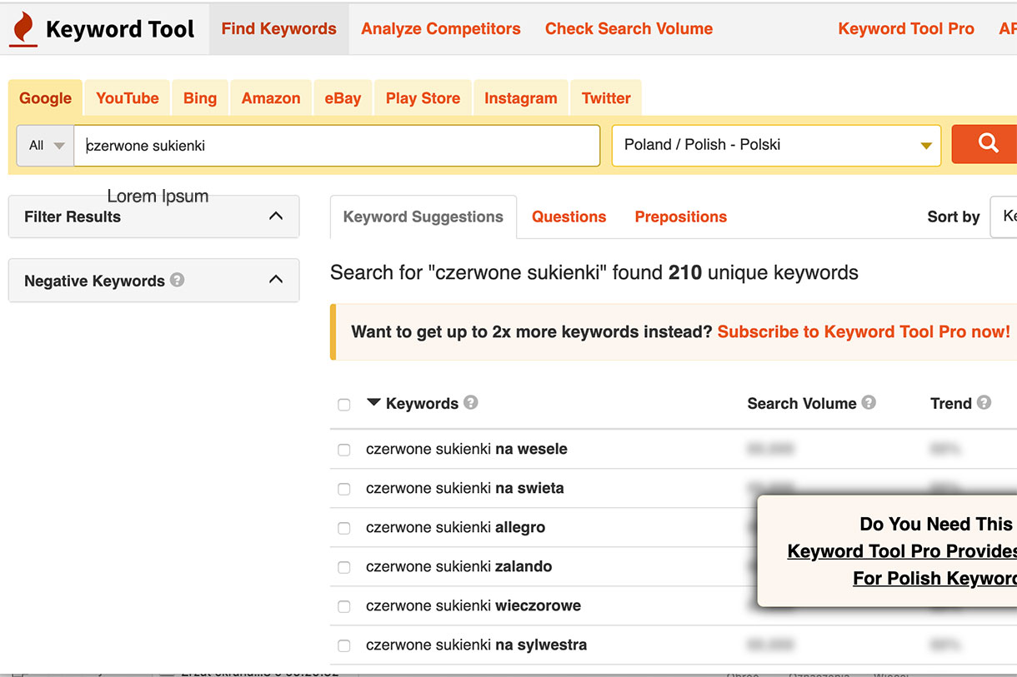Viewport: 1017px width, 677px height.
Task: Toggle the select-all keywords checkbox
Action: point(343,405)
